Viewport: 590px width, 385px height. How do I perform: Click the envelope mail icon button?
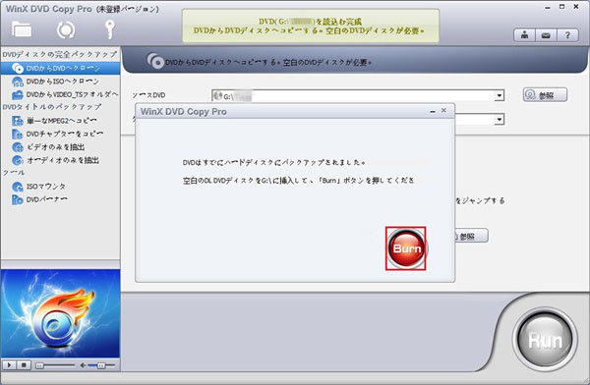[x=546, y=35]
